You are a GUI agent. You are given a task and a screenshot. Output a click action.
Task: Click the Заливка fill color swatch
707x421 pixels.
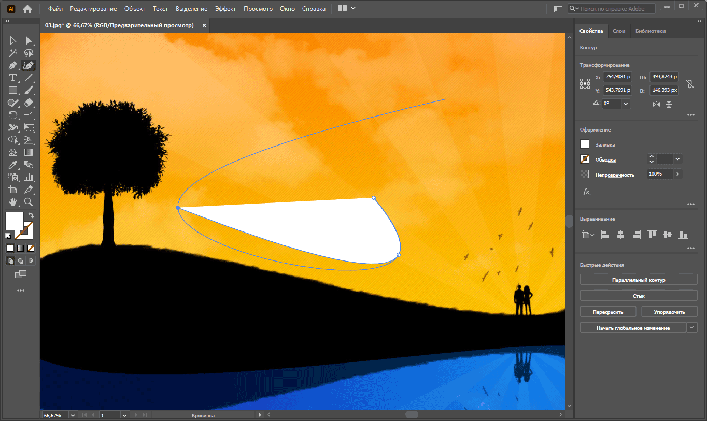[585, 144]
